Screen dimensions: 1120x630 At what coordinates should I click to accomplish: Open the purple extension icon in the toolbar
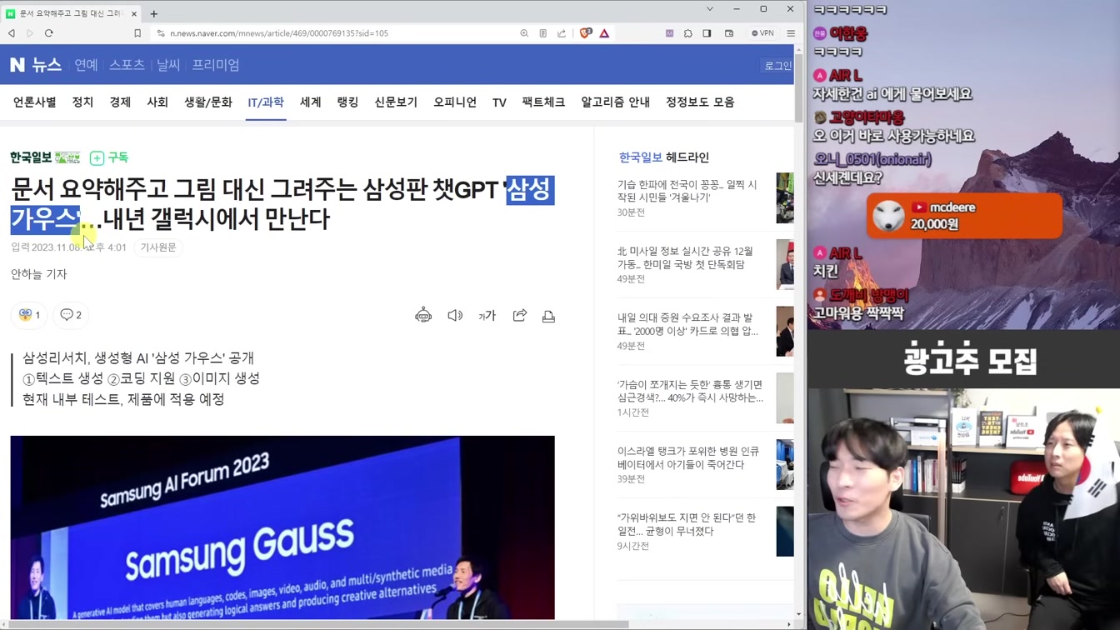(x=669, y=33)
